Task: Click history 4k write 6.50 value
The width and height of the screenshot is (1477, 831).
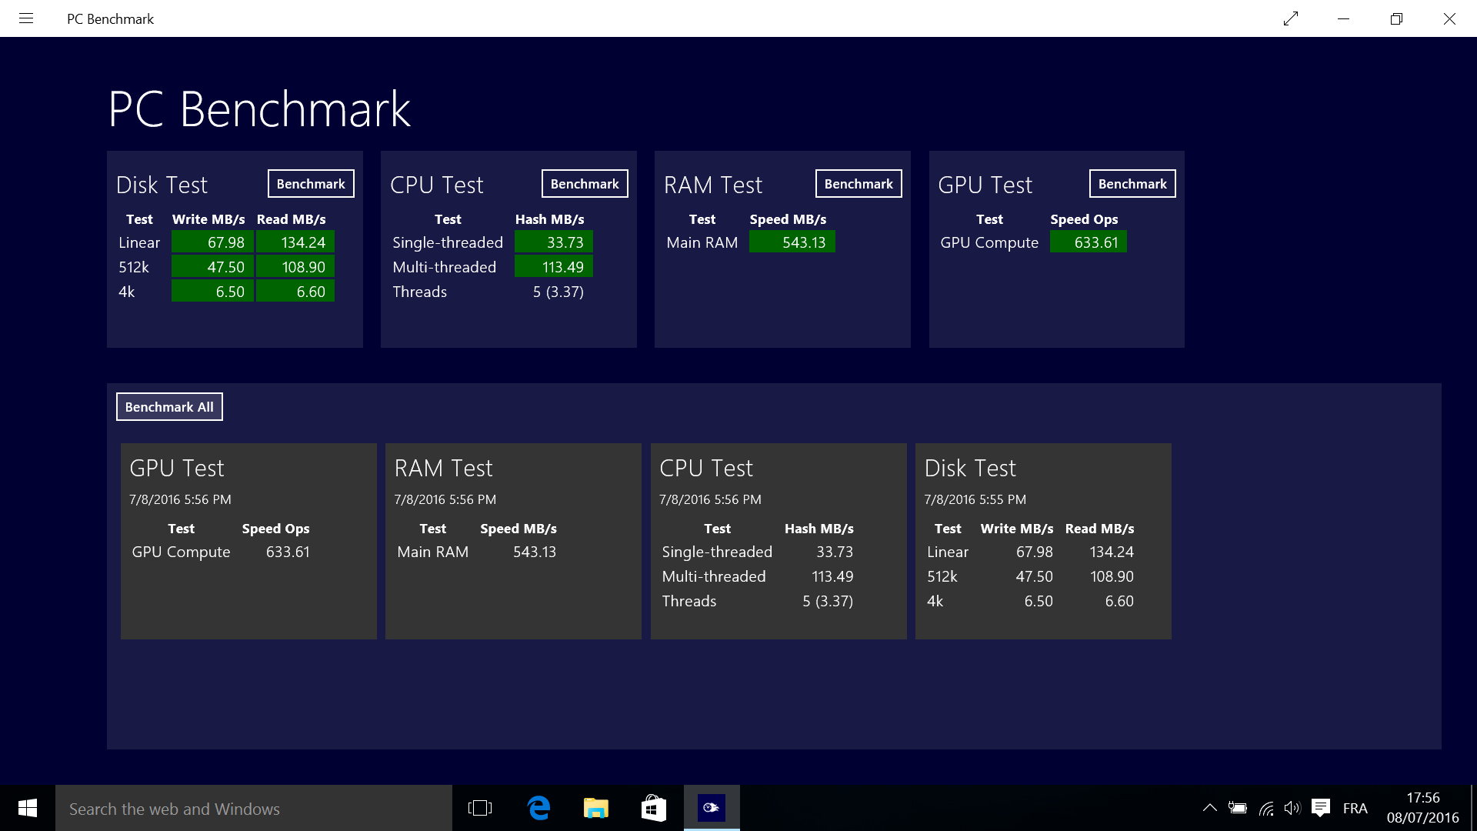Action: [1039, 601]
